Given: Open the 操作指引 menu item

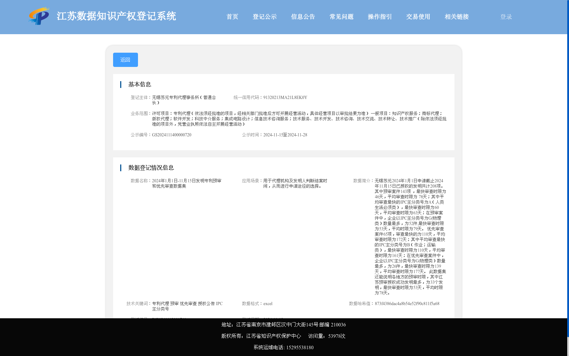Looking at the screenshot, I should 380,17.
